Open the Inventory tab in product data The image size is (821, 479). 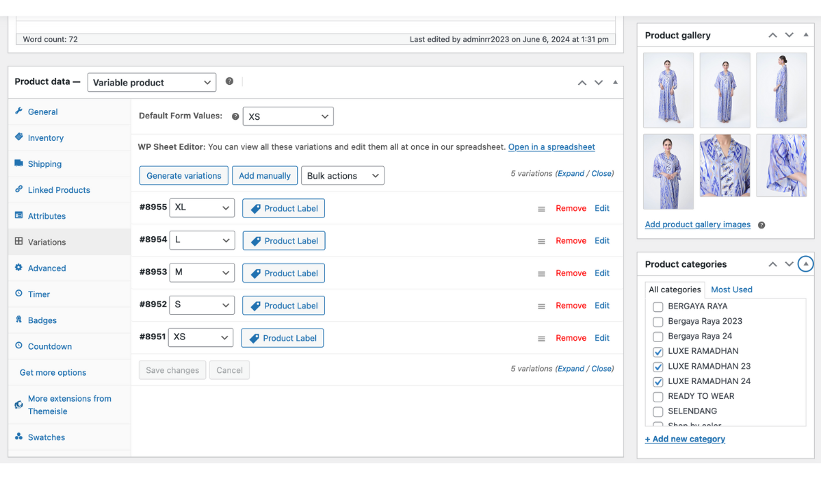coord(45,138)
